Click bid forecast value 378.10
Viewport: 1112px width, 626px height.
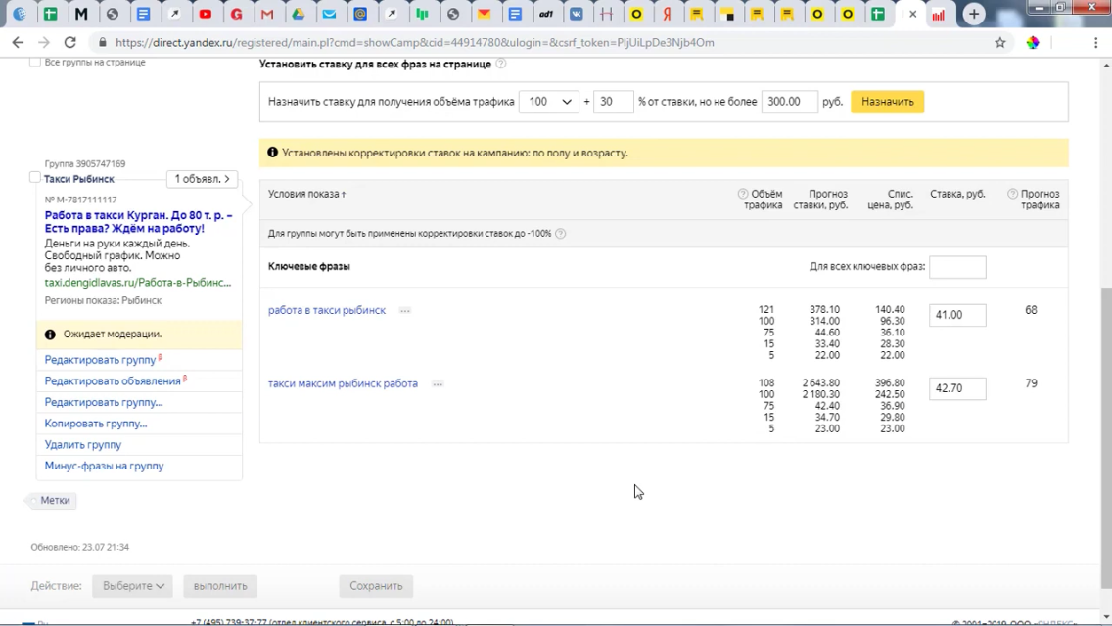point(824,310)
